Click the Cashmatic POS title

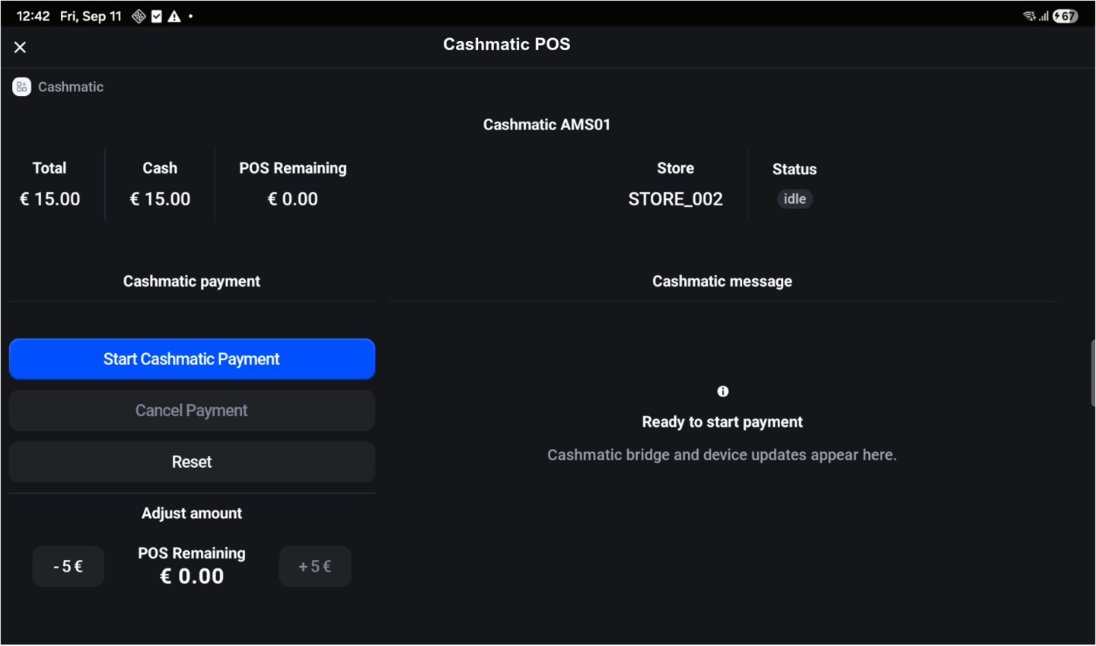(507, 44)
